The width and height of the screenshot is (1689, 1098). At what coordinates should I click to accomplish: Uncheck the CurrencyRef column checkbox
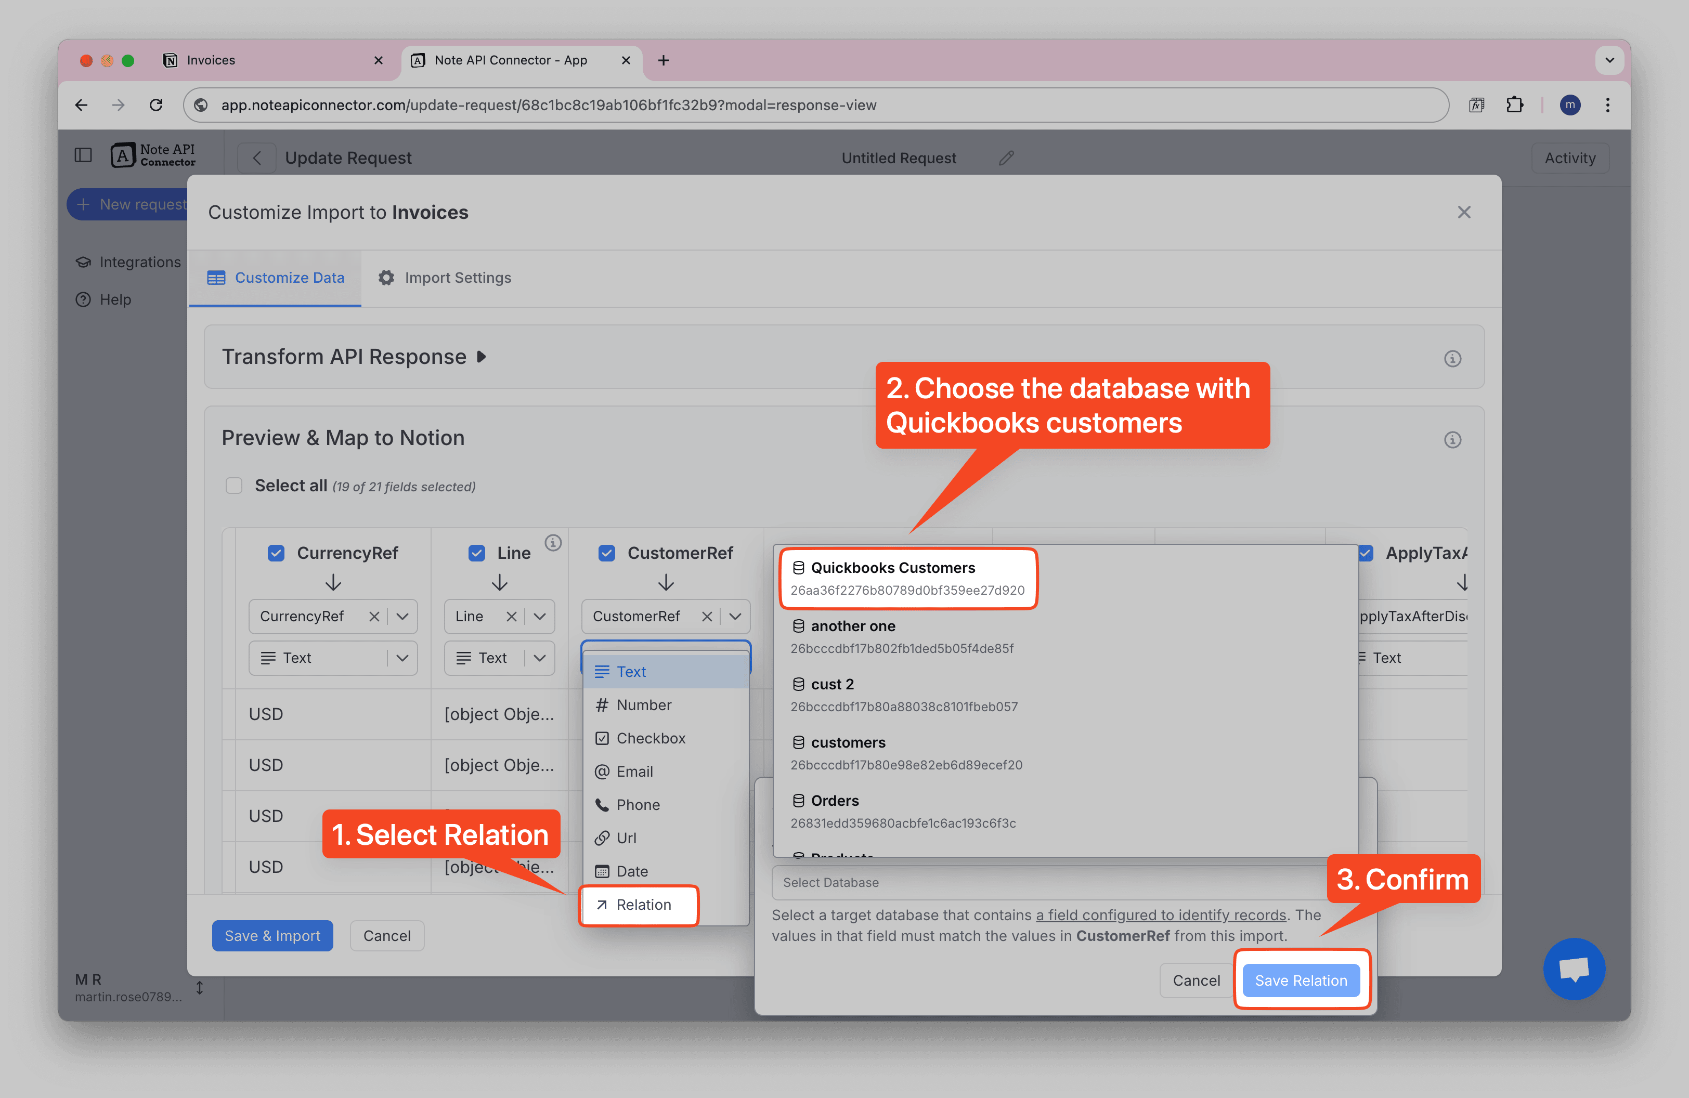pyautogui.click(x=276, y=553)
